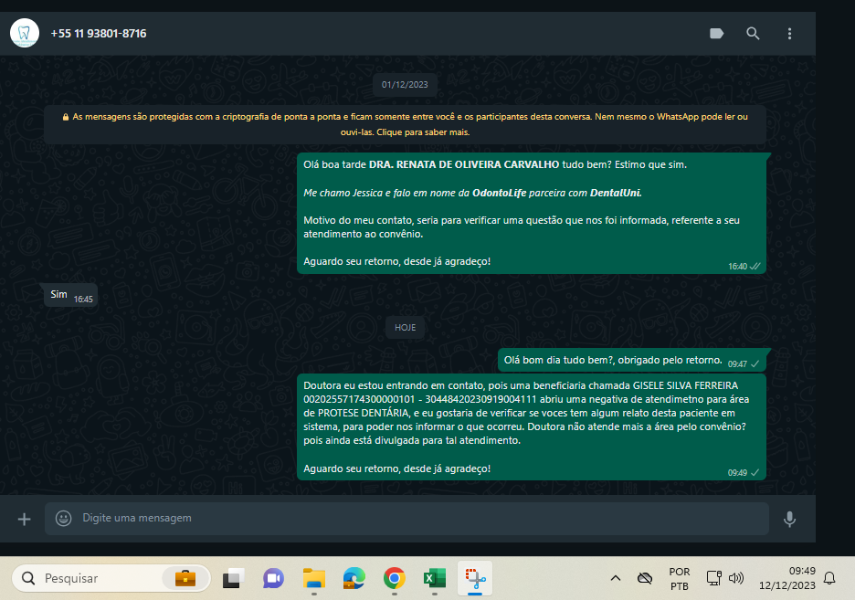The height and width of the screenshot is (600, 855).
Task: Open the volume speaker tray icon
Action: (x=736, y=578)
